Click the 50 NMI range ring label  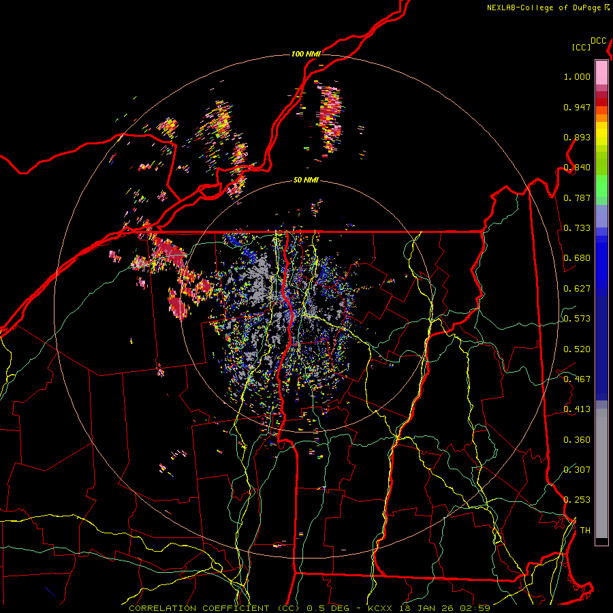[306, 180]
